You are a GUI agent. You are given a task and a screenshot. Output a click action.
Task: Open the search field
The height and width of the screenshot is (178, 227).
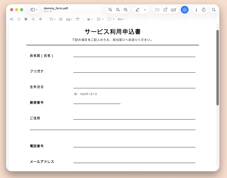tap(214, 10)
